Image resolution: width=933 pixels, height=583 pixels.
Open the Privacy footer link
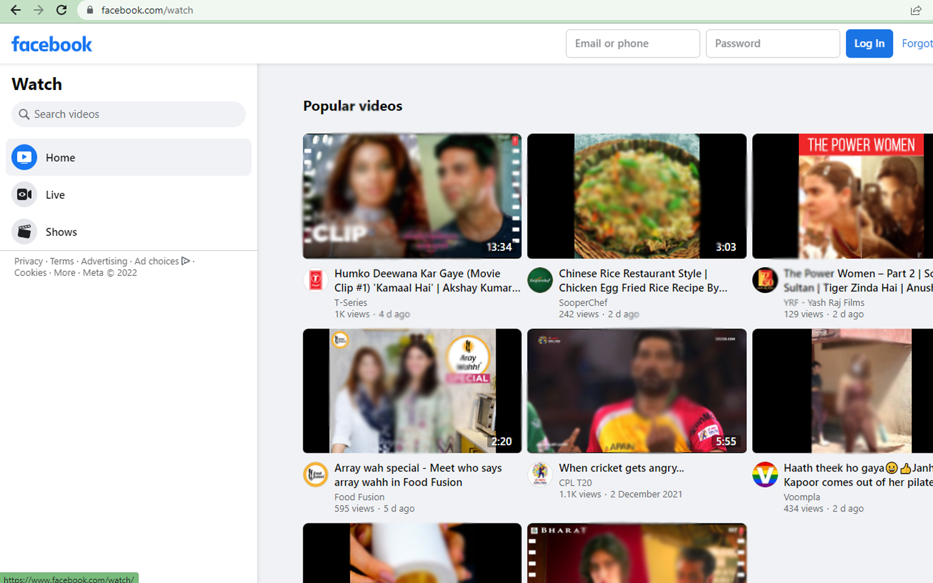click(x=29, y=261)
